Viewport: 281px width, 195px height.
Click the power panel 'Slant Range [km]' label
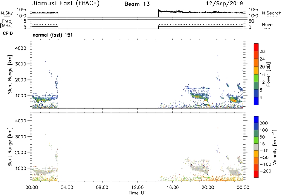(10, 74)
